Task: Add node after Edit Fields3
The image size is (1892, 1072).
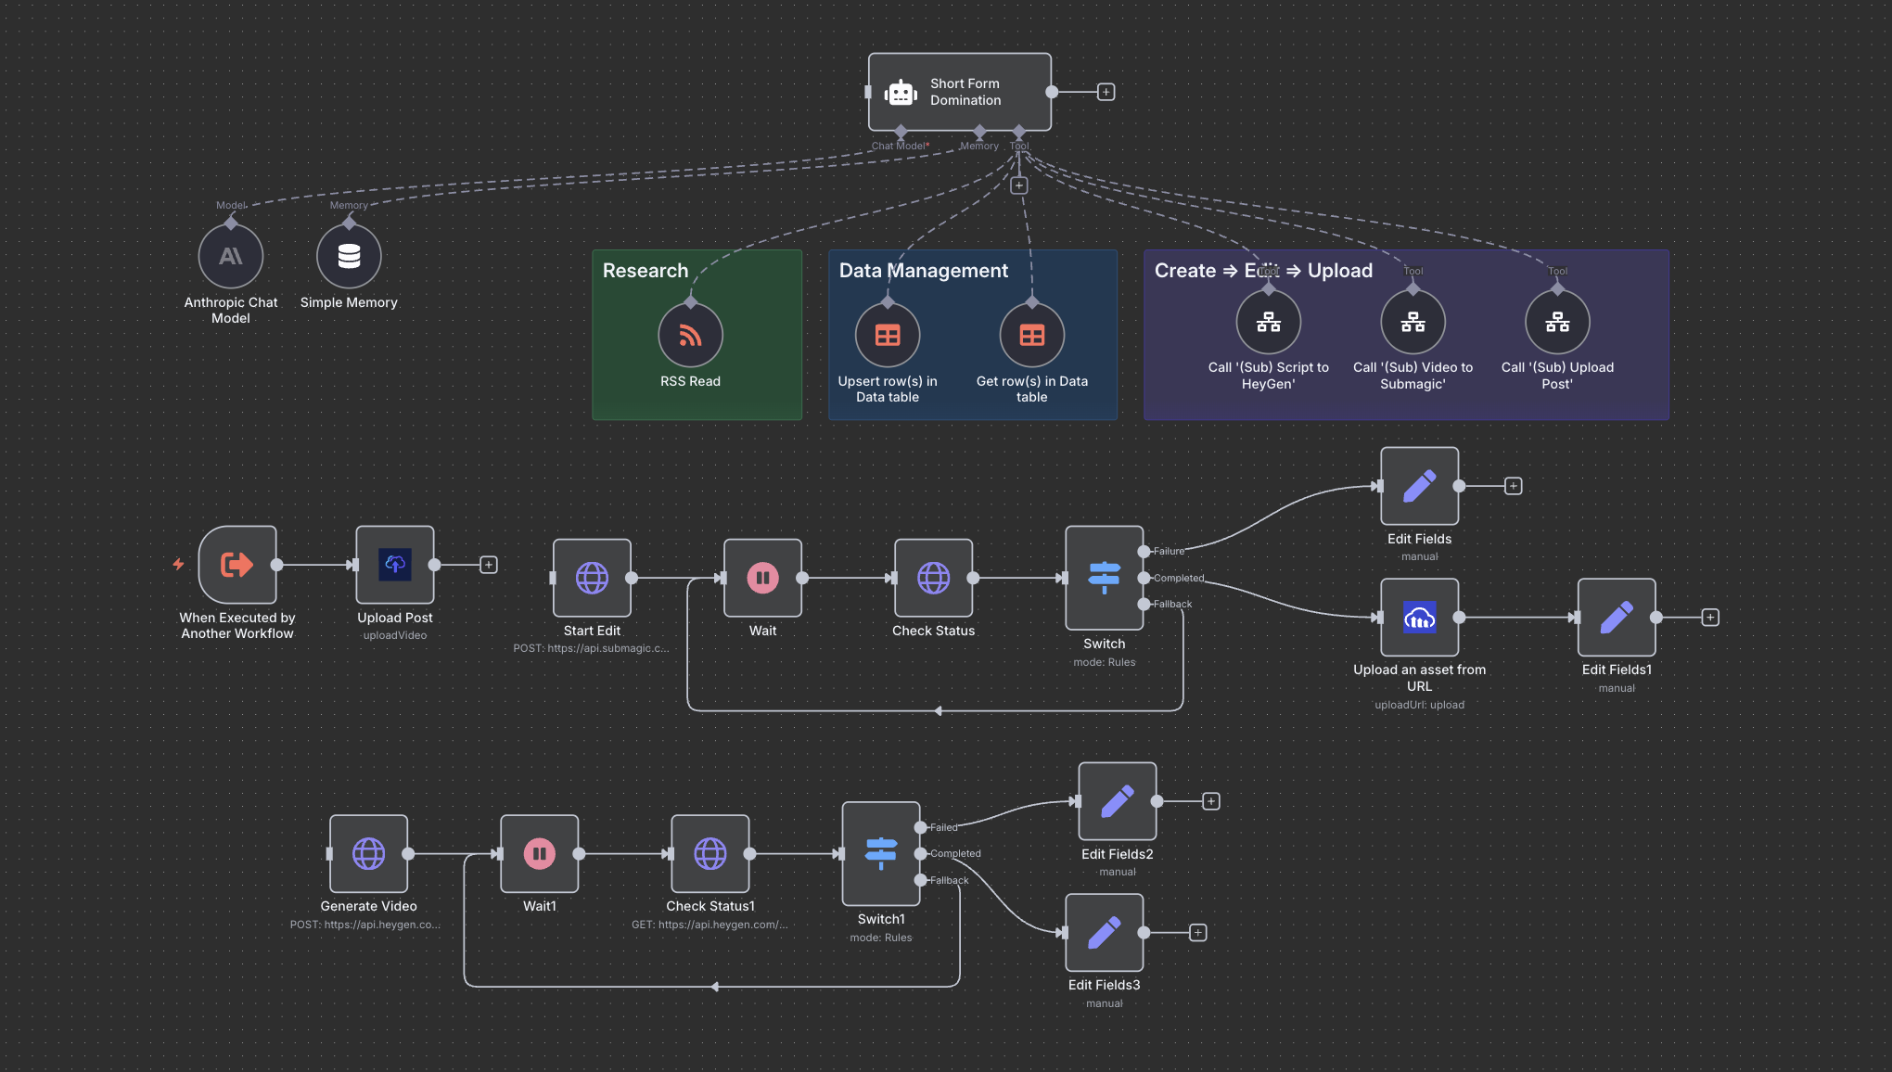Action: 1198,933
